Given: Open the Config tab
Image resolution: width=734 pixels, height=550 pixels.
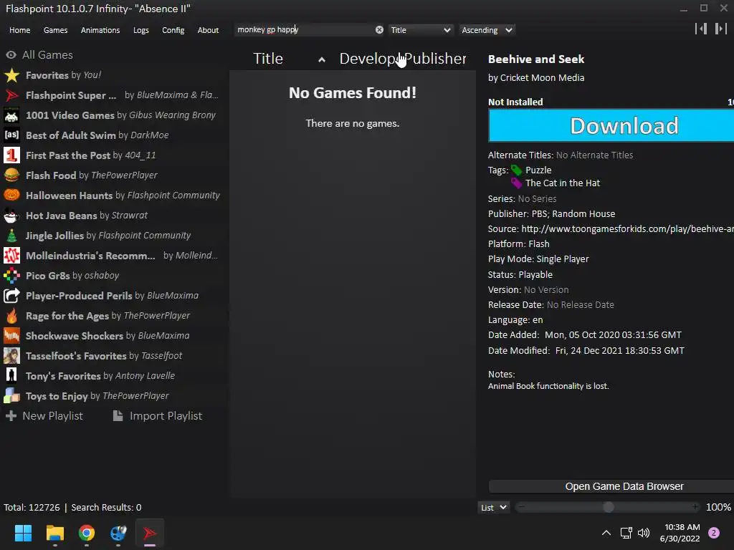Looking at the screenshot, I should click(x=173, y=30).
